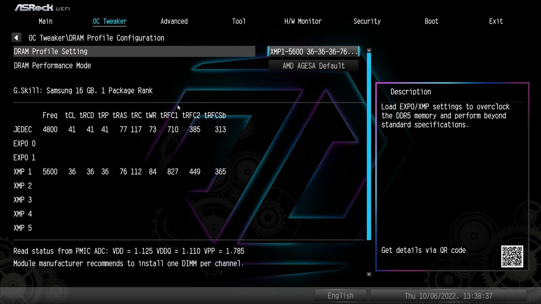Image resolution: width=541 pixels, height=304 pixels.
Task: Click the tRAS column header
Action: point(120,115)
